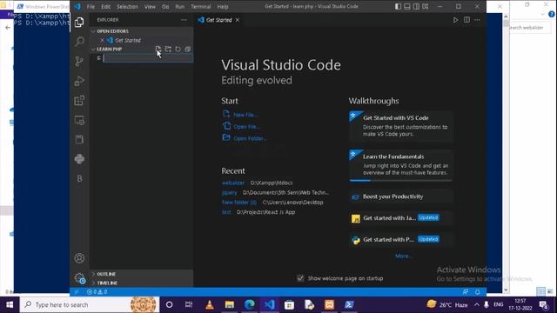The width and height of the screenshot is (557, 313).
Task: Click the Run play icon in editor toolbar
Action: [455, 20]
